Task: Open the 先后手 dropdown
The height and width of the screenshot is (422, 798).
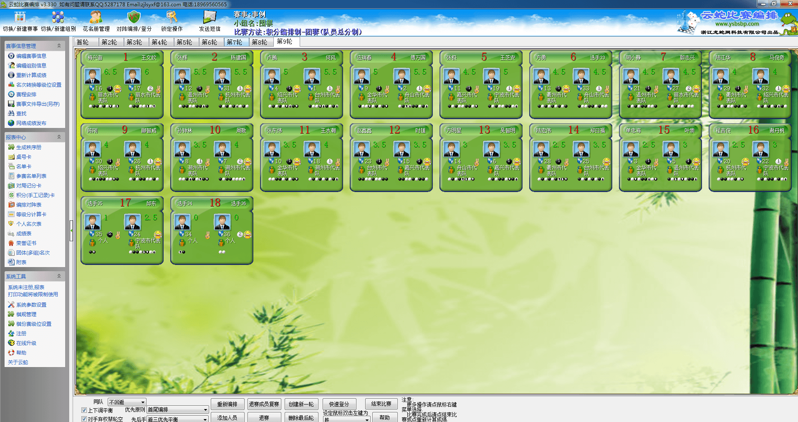Action: [x=178, y=419]
